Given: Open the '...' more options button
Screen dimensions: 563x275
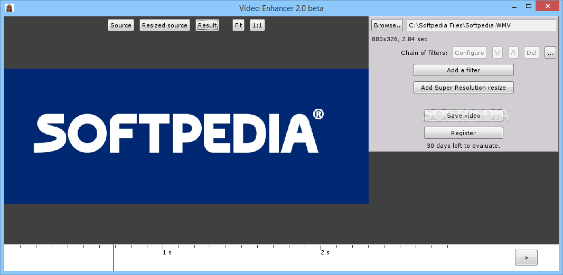Looking at the screenshot, I should point(550,53).
